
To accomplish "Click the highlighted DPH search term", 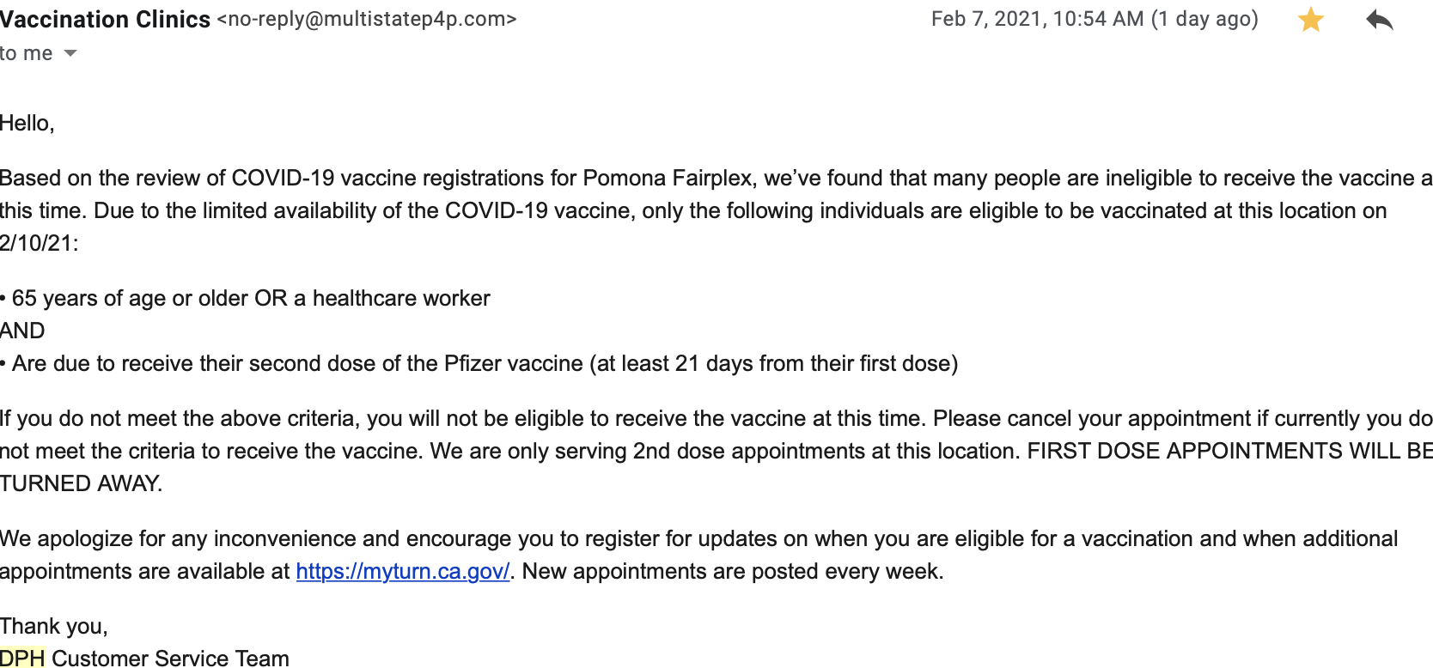I will coord(22,658).
